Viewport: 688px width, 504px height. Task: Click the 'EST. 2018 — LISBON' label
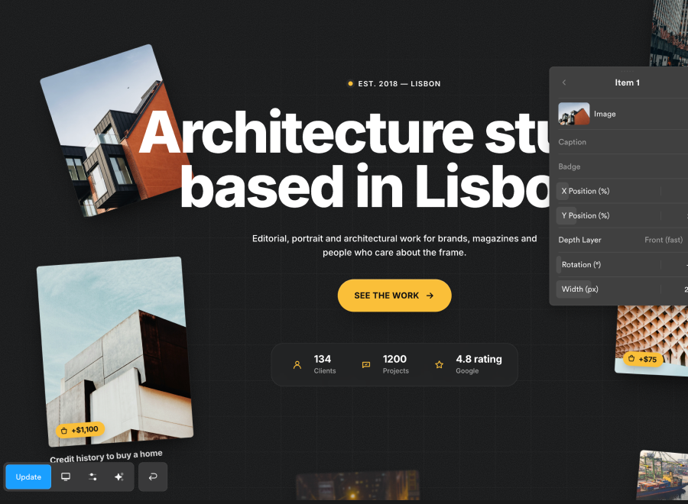399,84
